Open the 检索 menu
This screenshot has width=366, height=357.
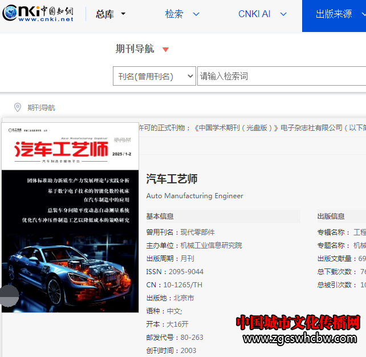(x=174, y=14)
